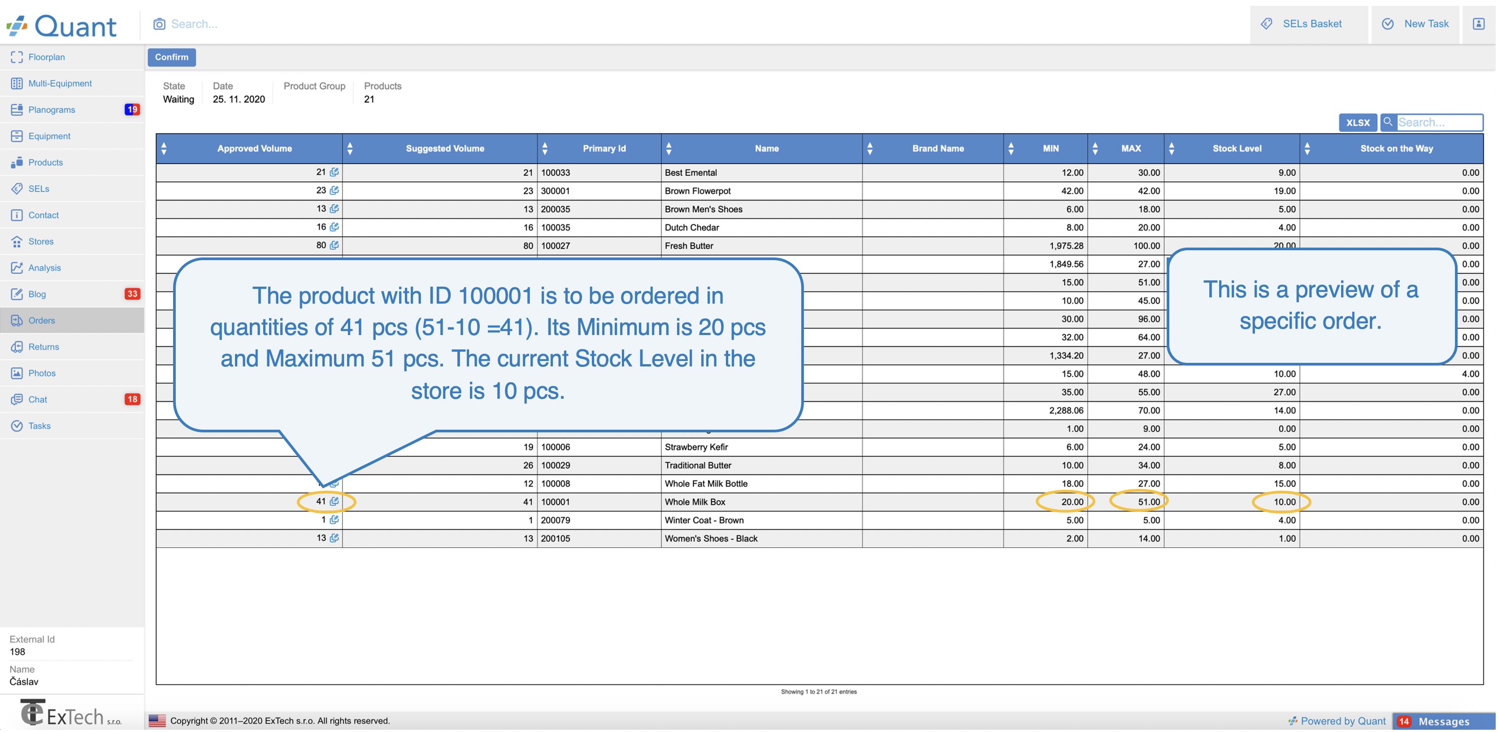Edit approved volume 21 for Best Emental

[x=334, y=172]
